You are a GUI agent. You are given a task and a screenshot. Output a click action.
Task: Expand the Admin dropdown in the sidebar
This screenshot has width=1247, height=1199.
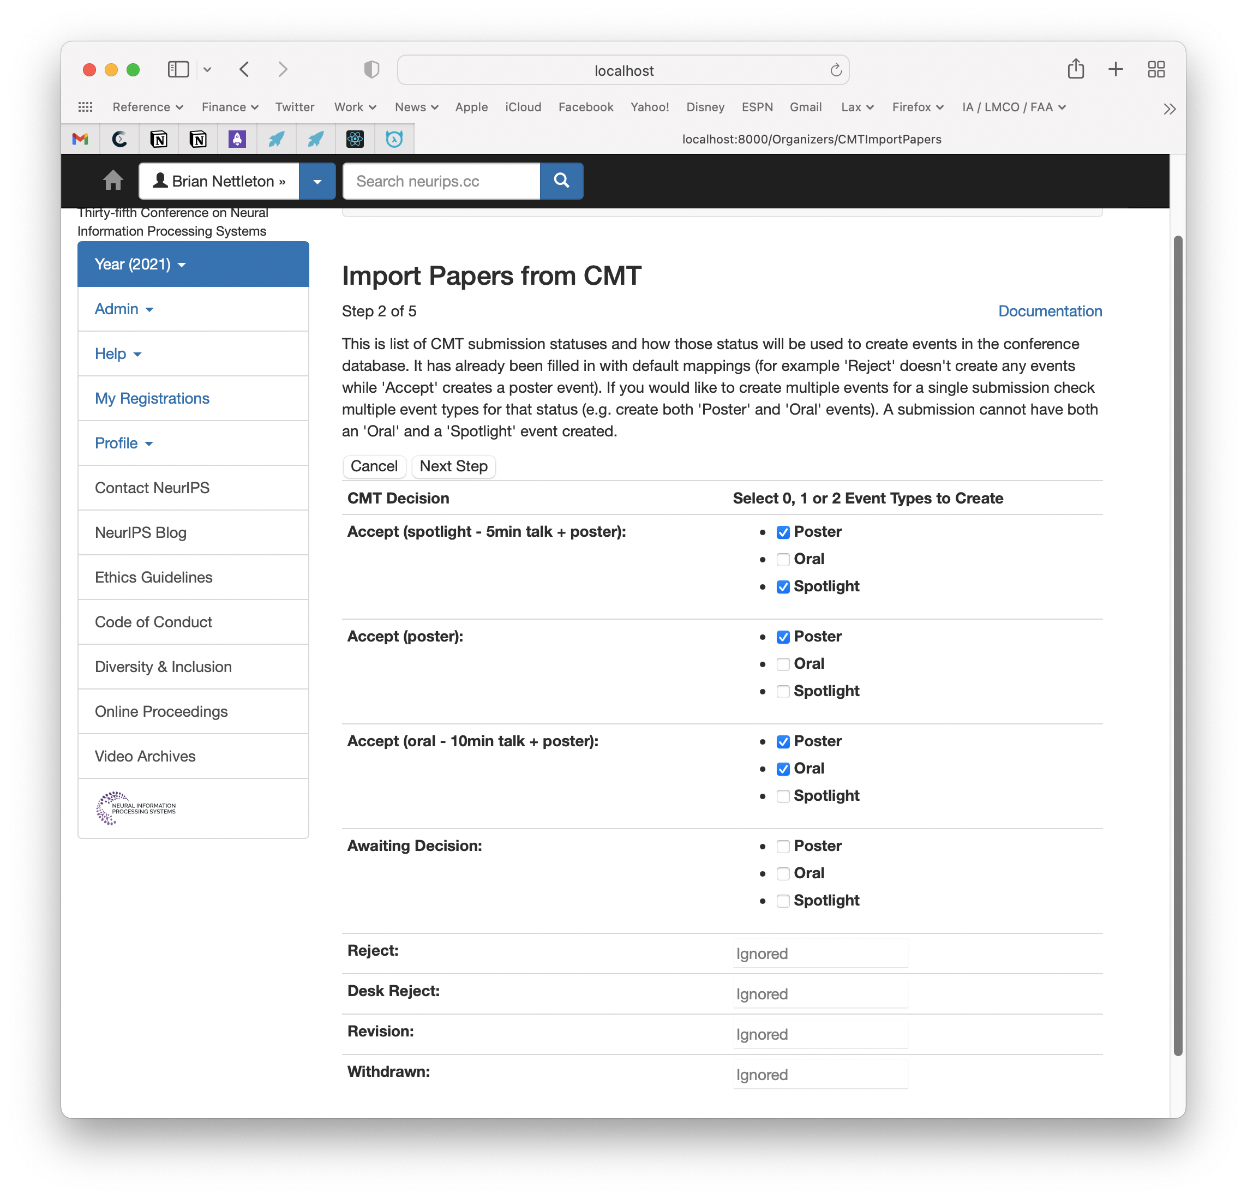tap(123, 309)
